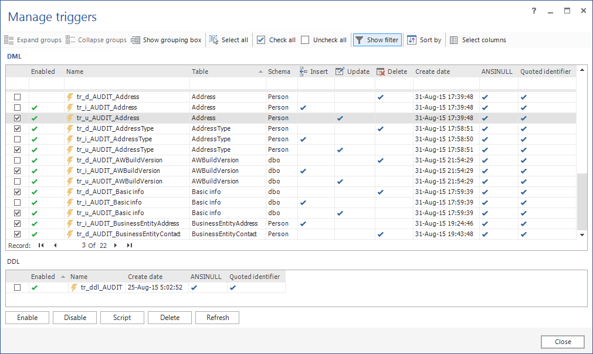Click the Enable button

27,318
